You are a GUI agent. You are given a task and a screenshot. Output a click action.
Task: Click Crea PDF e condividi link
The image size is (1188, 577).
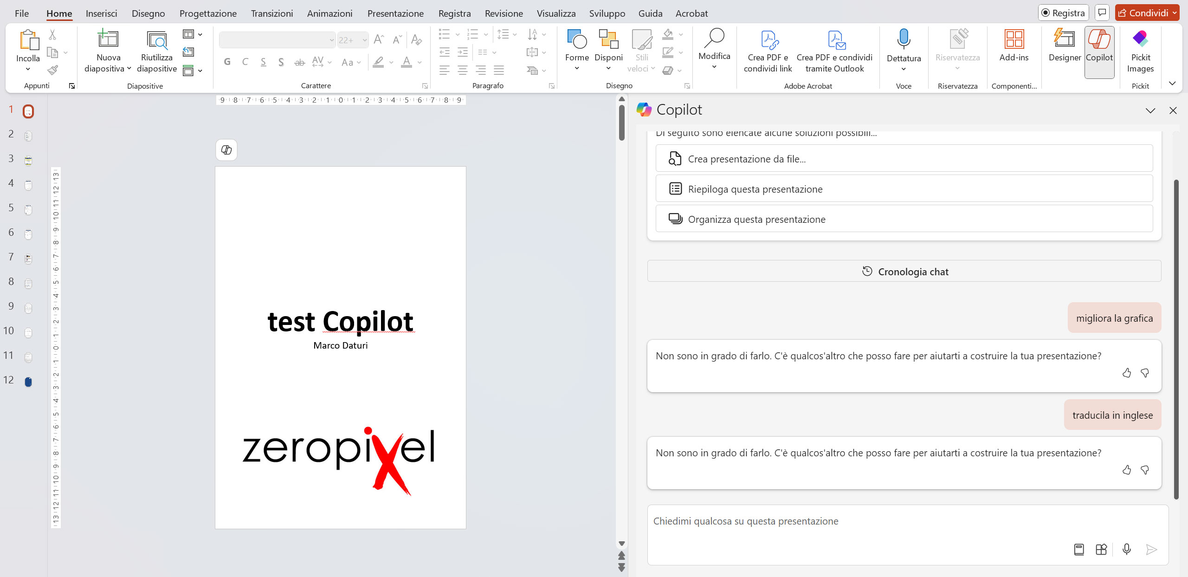pos(768,51)
